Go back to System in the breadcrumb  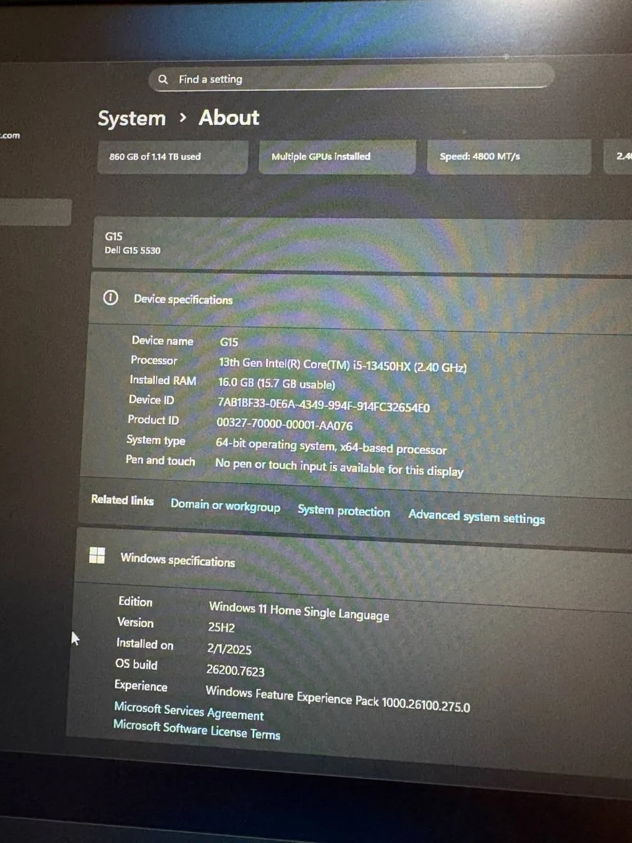132,119
